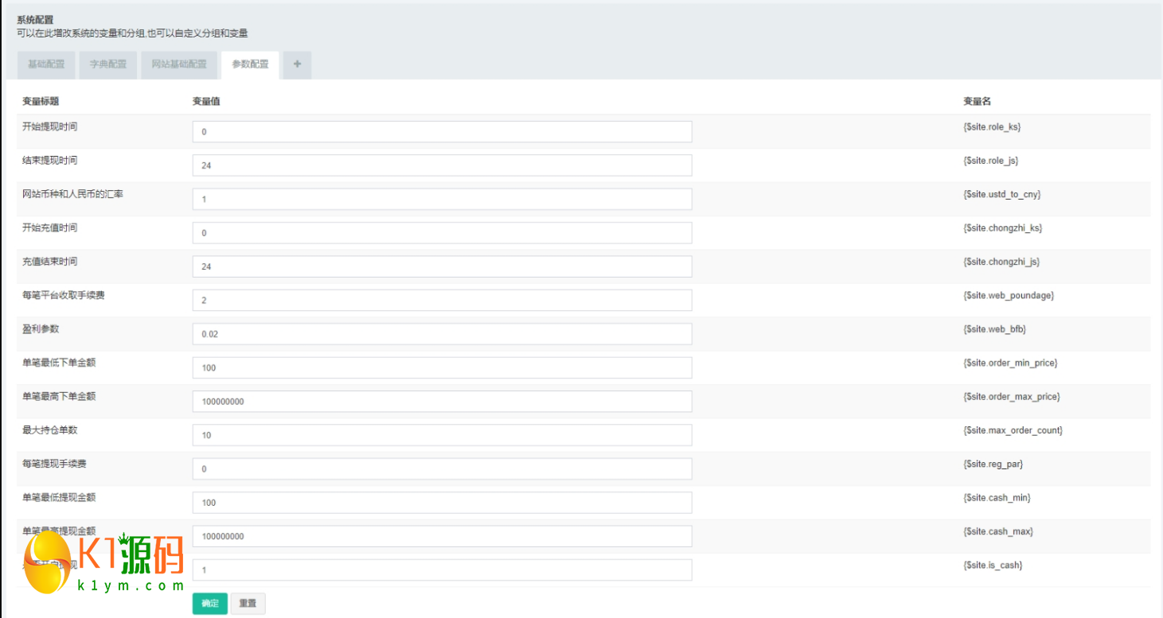1163x618 pixels.
Task: Click the 充值结束时间 value box
Action: click(x=442, y=266)
